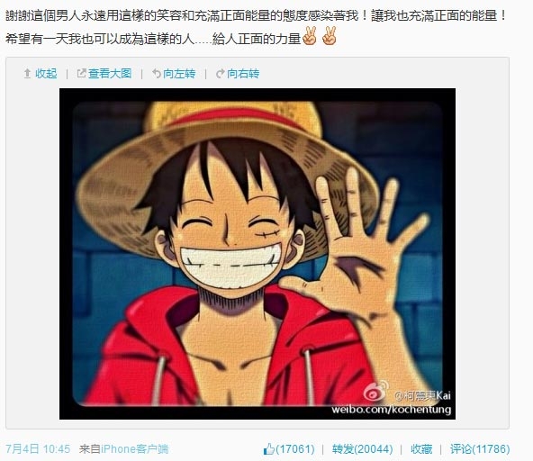Viewport: 533px width, 461px height.
Task: Click the straw-hat character image
Action: 257,254
